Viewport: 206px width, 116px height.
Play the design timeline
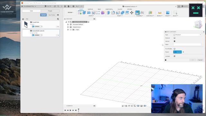click(70, 110)
